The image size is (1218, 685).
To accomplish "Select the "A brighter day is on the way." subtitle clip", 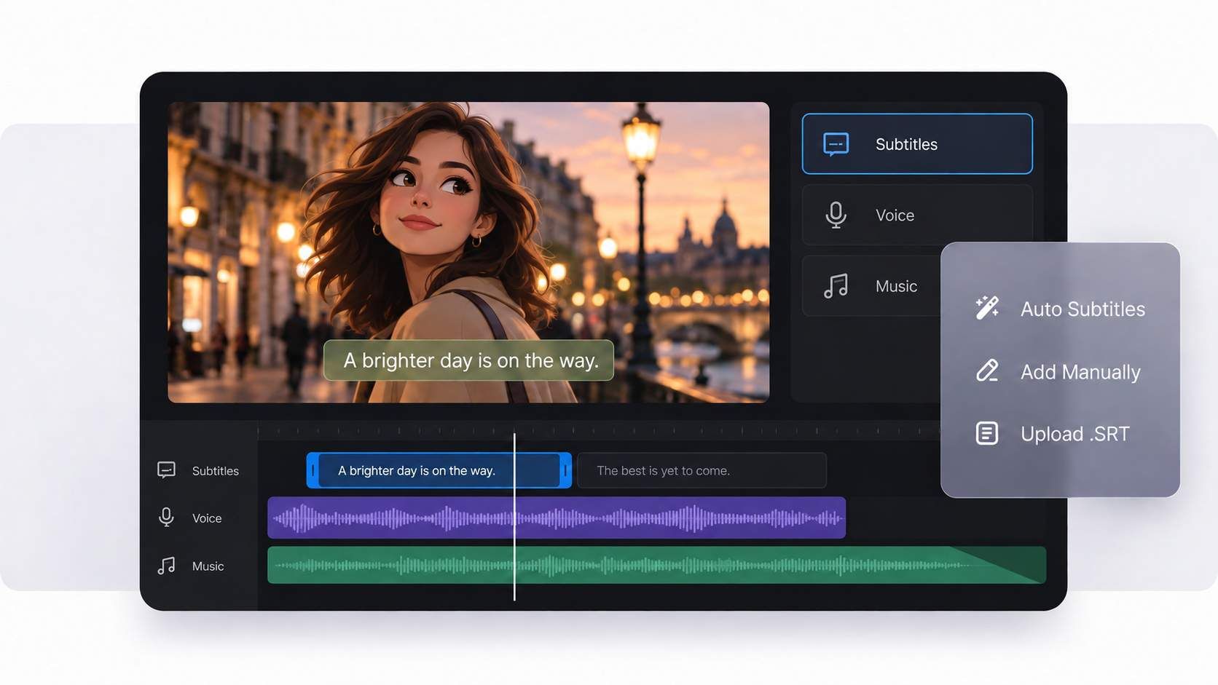I will coord(439,470).
